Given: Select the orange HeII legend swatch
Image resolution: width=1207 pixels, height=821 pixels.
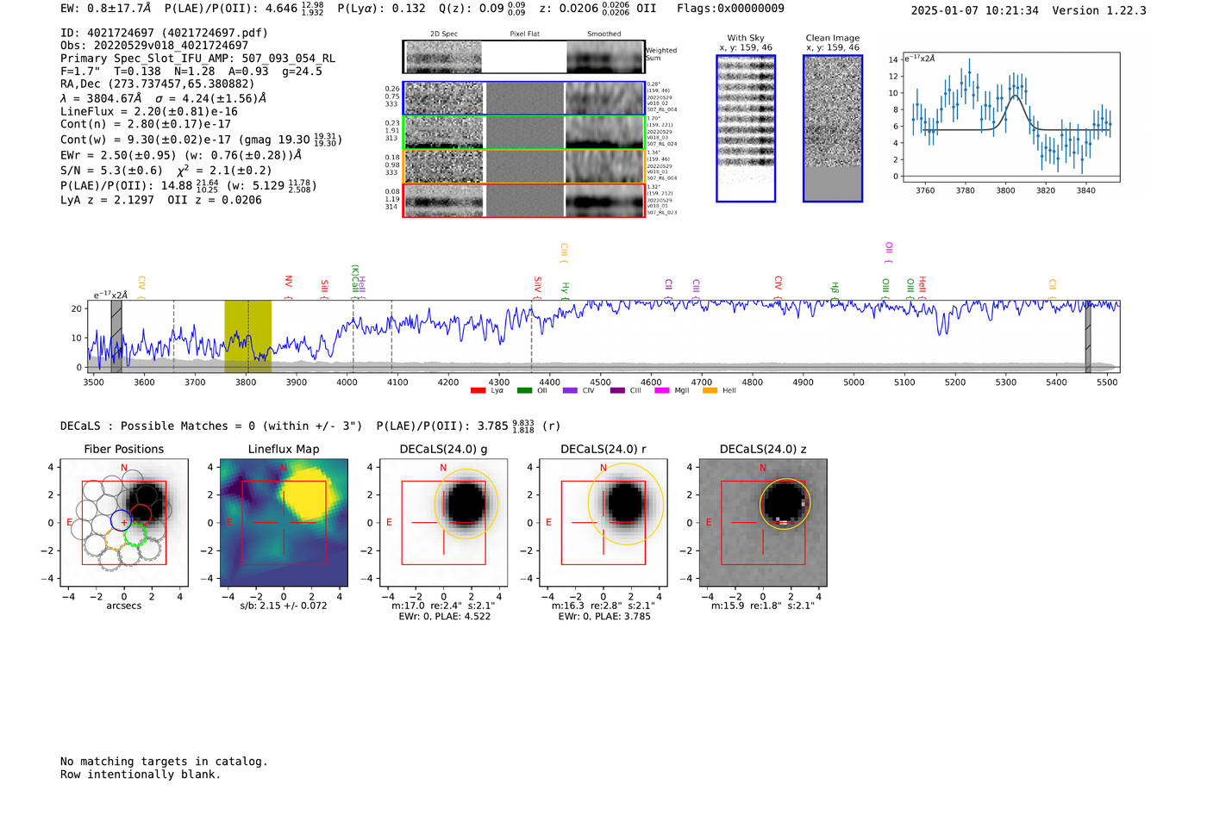Looking at the screenshot, I should coord(710,391).
